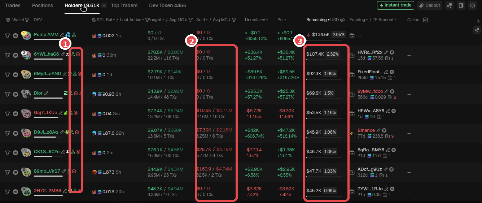Click the SOL Bal column coin icon
The height and width of the screenshot is (203, 482).
coord(94,20)
